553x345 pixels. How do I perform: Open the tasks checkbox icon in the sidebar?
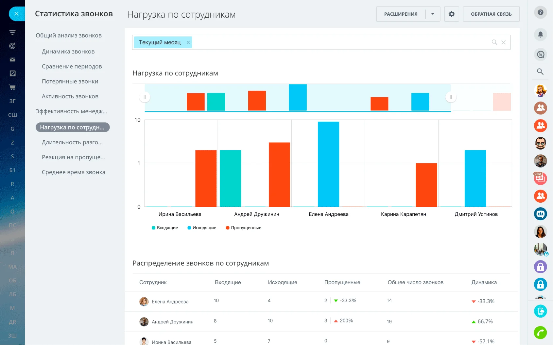pos(12,73)
